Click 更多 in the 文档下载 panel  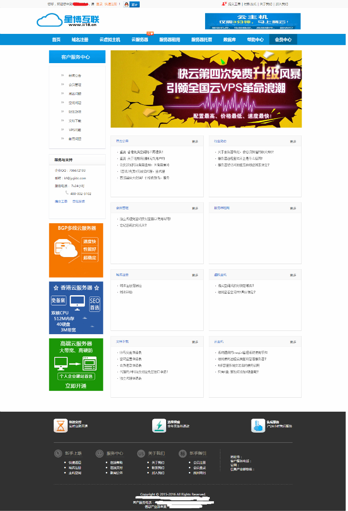(195, 342)
